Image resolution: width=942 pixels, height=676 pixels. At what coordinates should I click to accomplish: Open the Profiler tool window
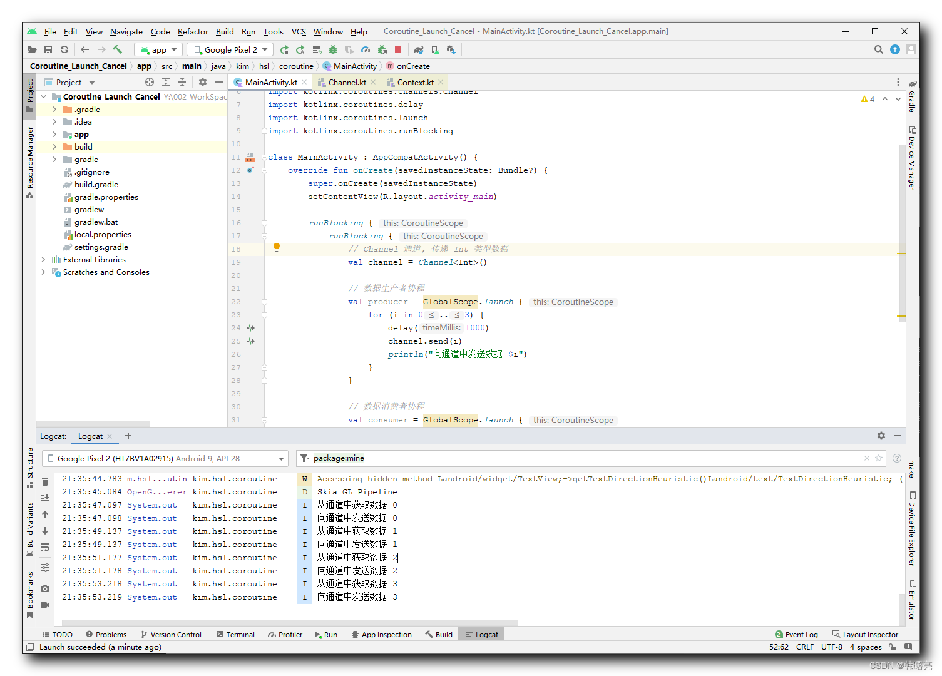[285, 634]
